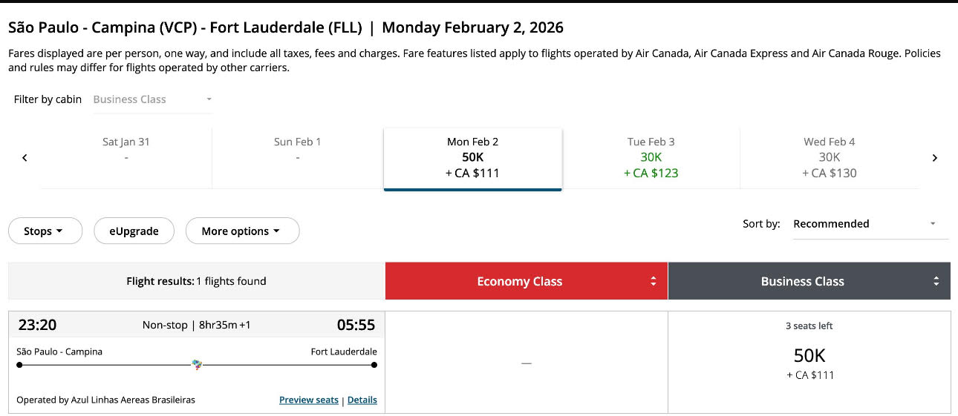The image size is (958, 416).
Task: Select the Tue Feb 3 date tab
Action: pos(651,157)
